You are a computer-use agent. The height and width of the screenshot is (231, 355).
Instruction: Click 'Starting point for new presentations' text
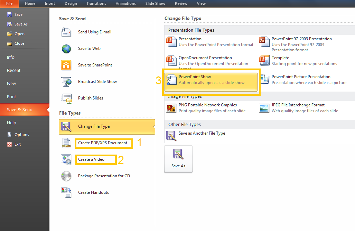(304, 64)
